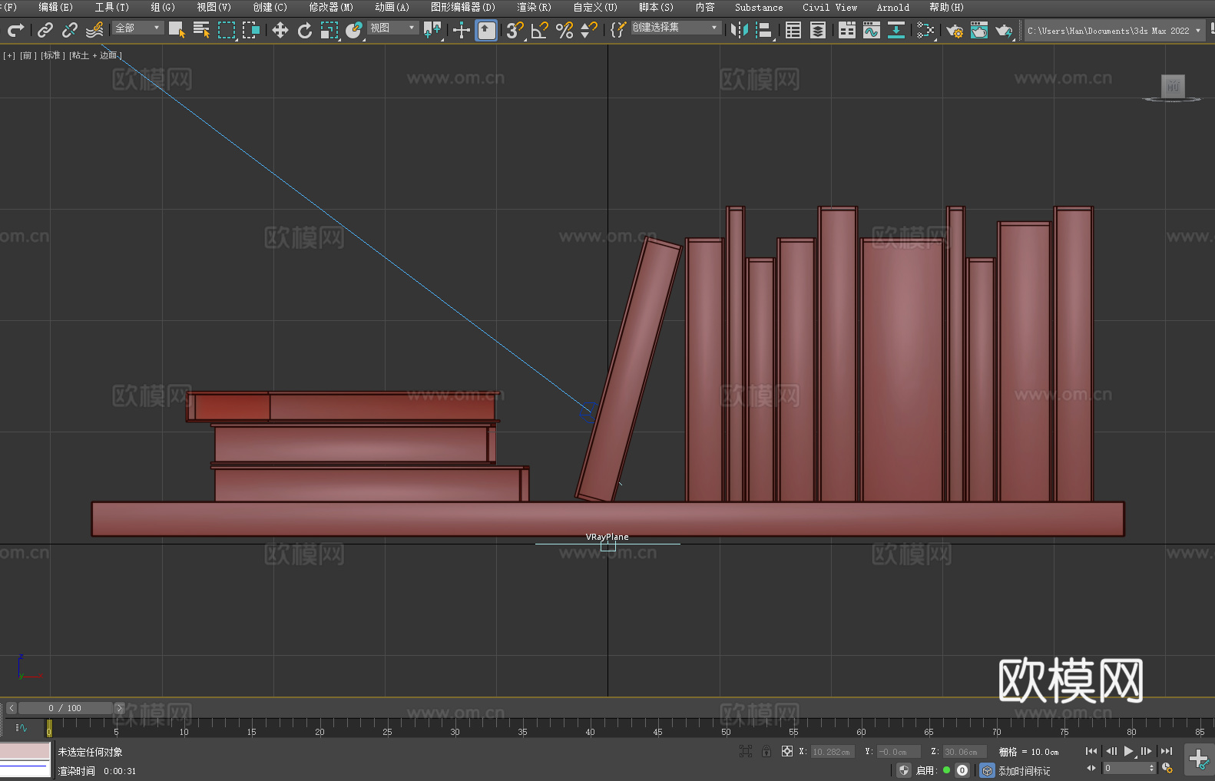Activate Select and Move tool
Image resolution: width=1215 pixels, height=781 pixels.
[280, 30]
